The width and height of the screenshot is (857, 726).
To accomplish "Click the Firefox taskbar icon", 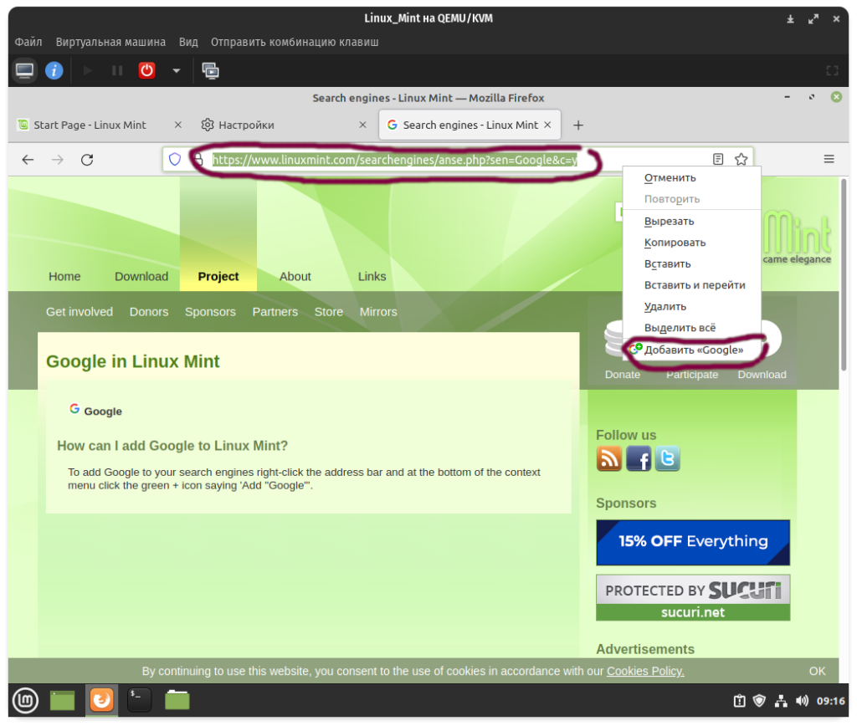I will click(101, 700).
